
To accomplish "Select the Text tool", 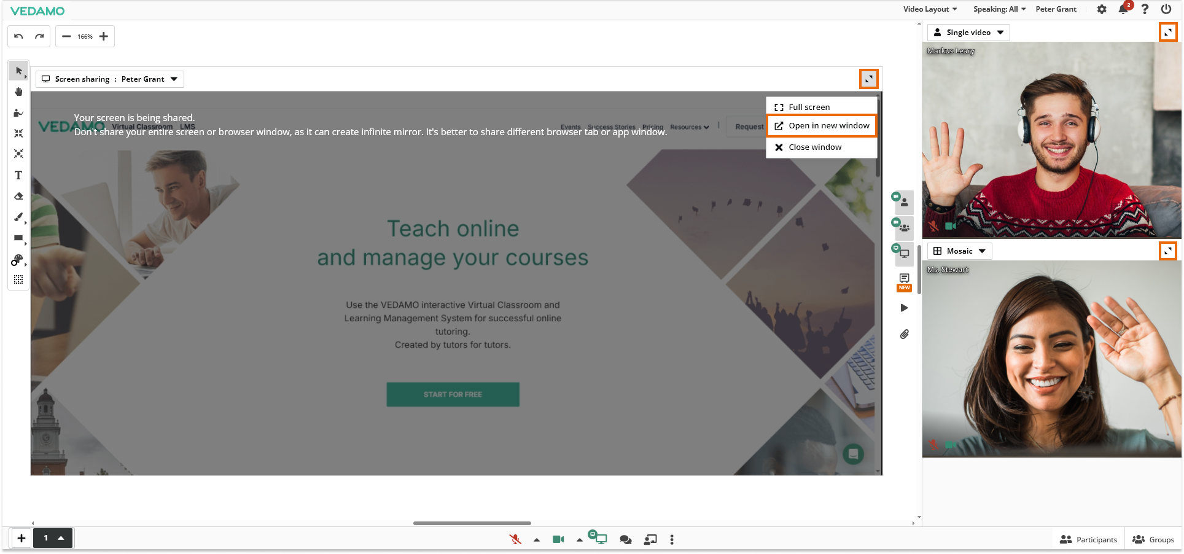I will 18,175.
